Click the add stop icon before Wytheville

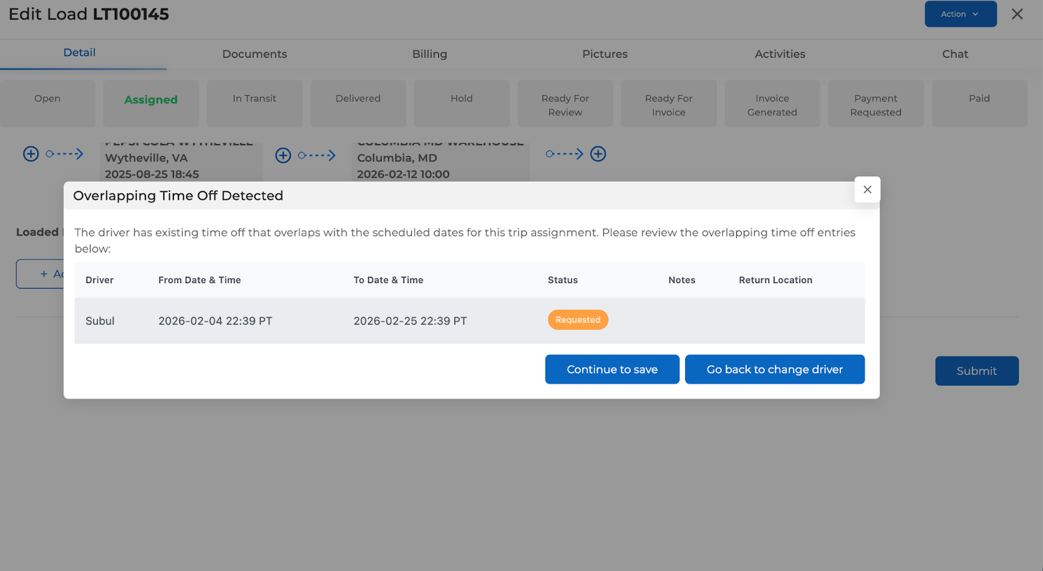(31, 154)
